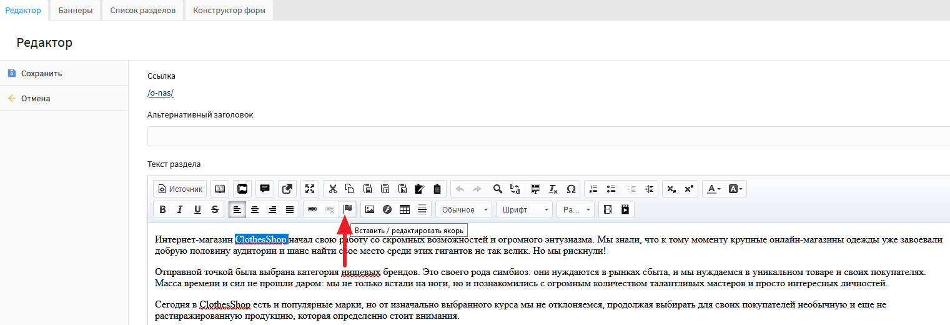The height and width of the screenshot is (325, 950).
Task: Insert a table via table icon
Action: [405, 209]
